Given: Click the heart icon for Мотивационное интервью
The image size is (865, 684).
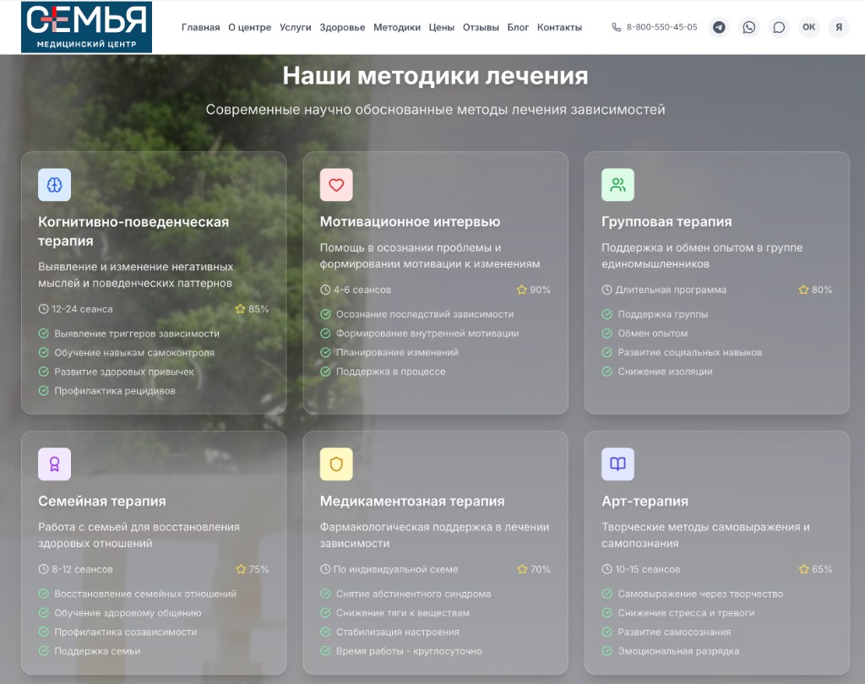Looking at the screenshot, I should coord(336,185).
